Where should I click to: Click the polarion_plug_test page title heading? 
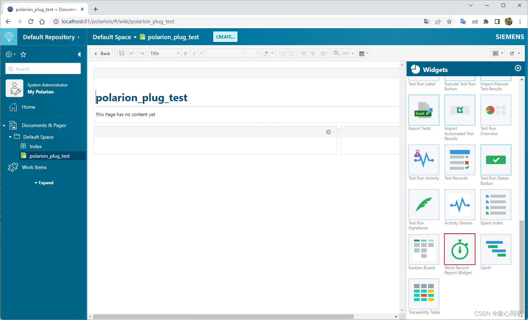pyautogui.click(x=142, y=98)
